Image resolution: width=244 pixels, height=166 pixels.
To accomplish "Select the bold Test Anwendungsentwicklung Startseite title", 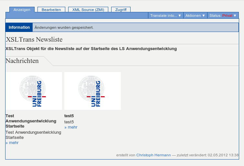I will click(x=31, y=121).
